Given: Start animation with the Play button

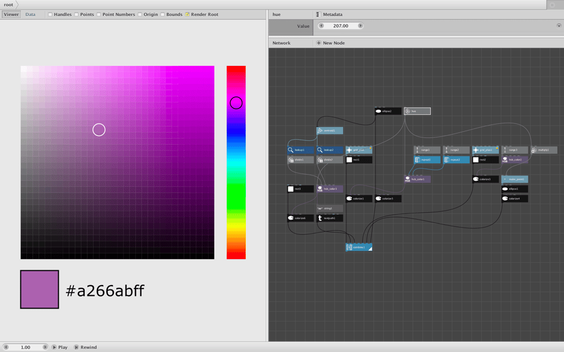Looking at the screenshot, I should click(x=60, y=347).
